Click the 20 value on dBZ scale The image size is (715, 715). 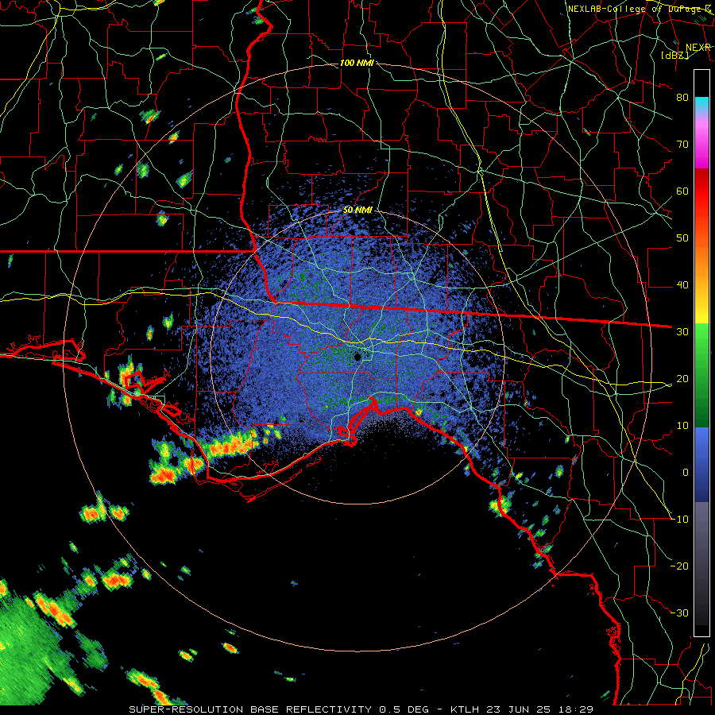point(682,379)
